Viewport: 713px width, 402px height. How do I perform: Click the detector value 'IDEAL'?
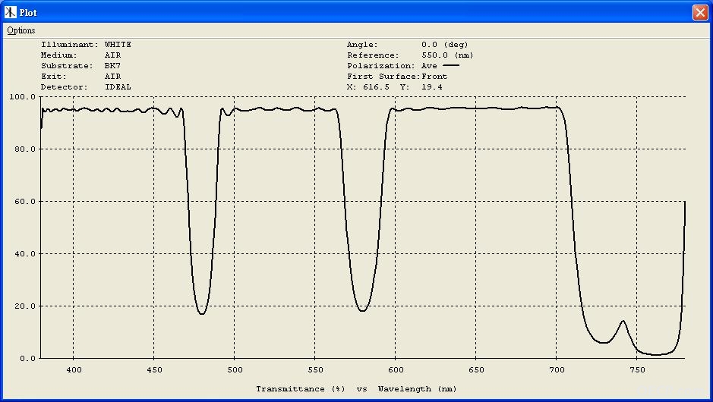pos(118,86)
